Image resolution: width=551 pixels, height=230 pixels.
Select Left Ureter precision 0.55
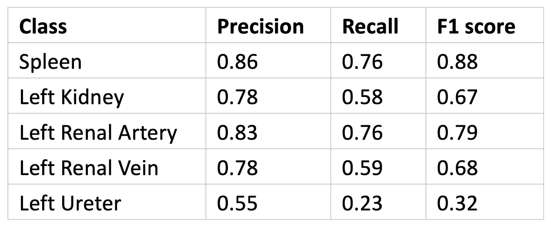(x=237, y=203)
